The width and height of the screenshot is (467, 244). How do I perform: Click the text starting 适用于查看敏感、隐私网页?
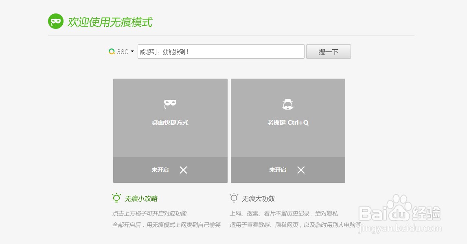pos(295,225)
